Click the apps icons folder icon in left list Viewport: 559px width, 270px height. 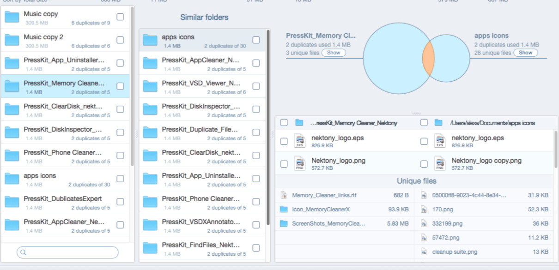pyautogui.click(x=12, y=179)
